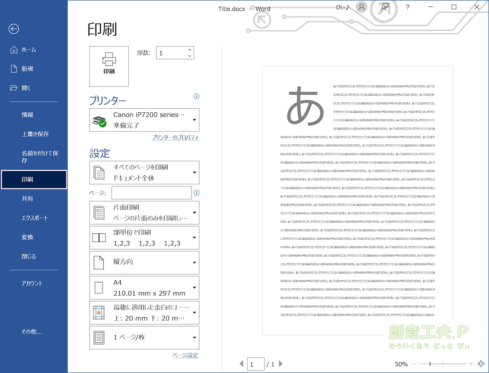Expand the A4 paper size dropdown
This screenshot has width=489, height=373.
coord(144,288)
